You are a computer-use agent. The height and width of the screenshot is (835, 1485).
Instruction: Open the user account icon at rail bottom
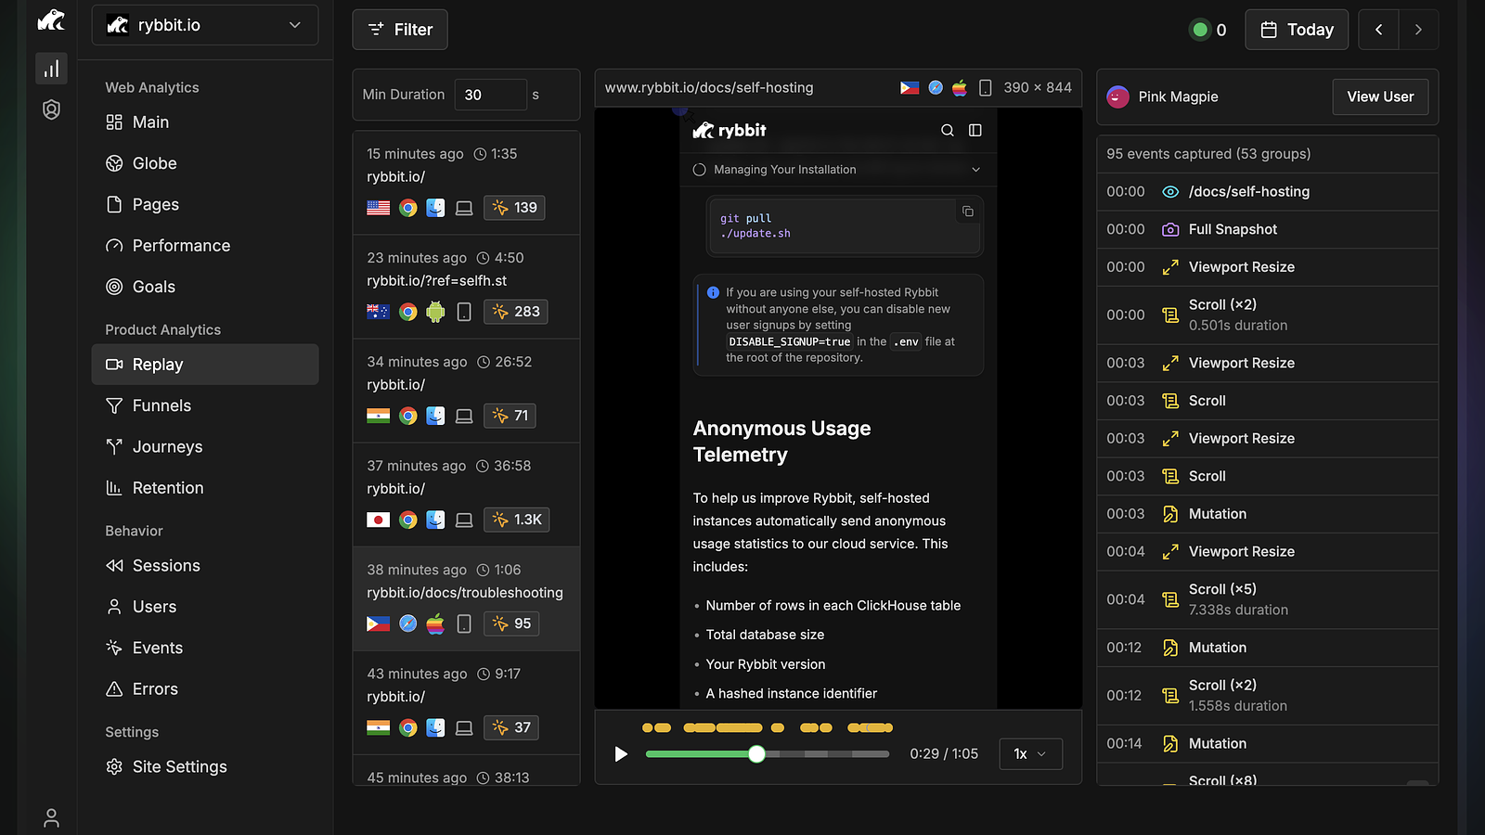click(x=51, y=817)
